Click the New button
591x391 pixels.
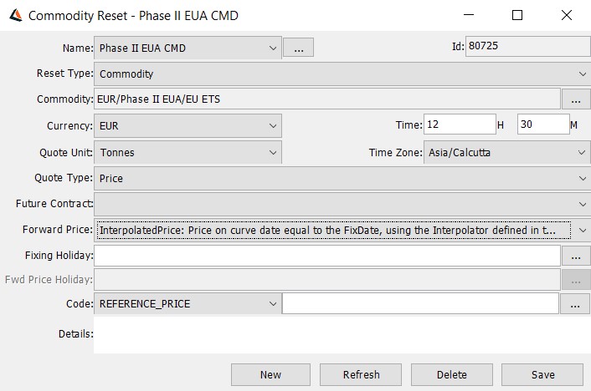[x=270, y=375]
